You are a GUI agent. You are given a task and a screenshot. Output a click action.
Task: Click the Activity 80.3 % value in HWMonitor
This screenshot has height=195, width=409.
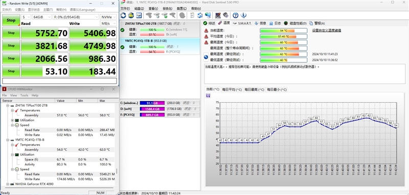[x=61, y=164]
